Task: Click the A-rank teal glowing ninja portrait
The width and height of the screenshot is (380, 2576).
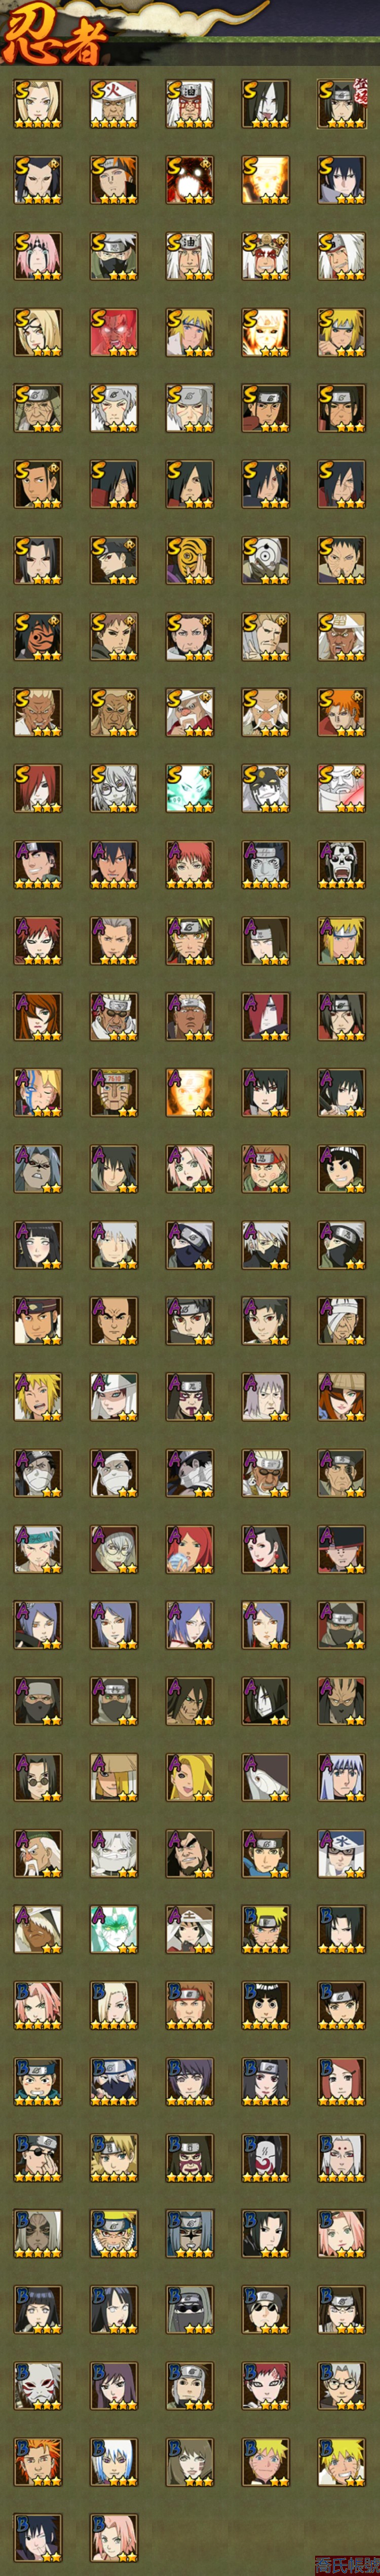Action: point(114,1928)
